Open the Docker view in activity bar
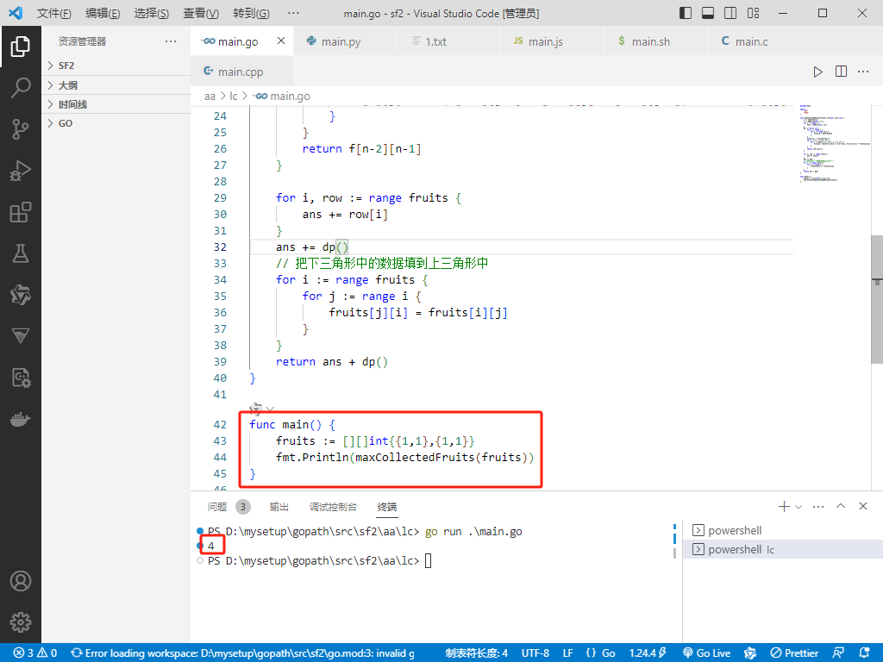This screenshot has width=883, height=662. [x=21, y=420]
